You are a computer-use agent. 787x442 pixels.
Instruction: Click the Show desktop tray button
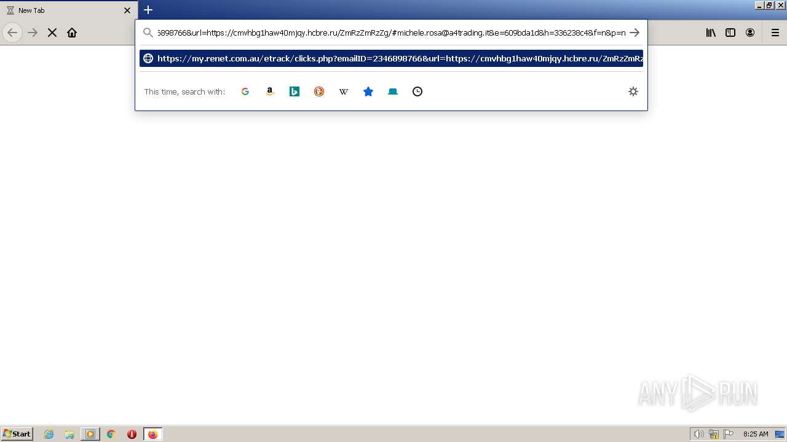pos(780,434)
